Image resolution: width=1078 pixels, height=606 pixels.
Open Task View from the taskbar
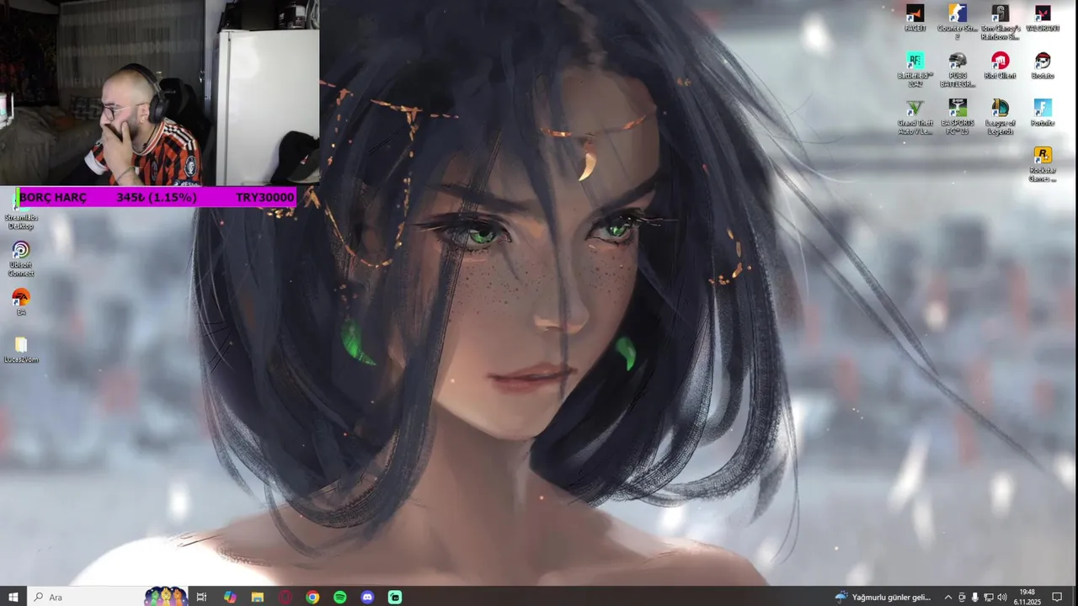pos(201,597)
